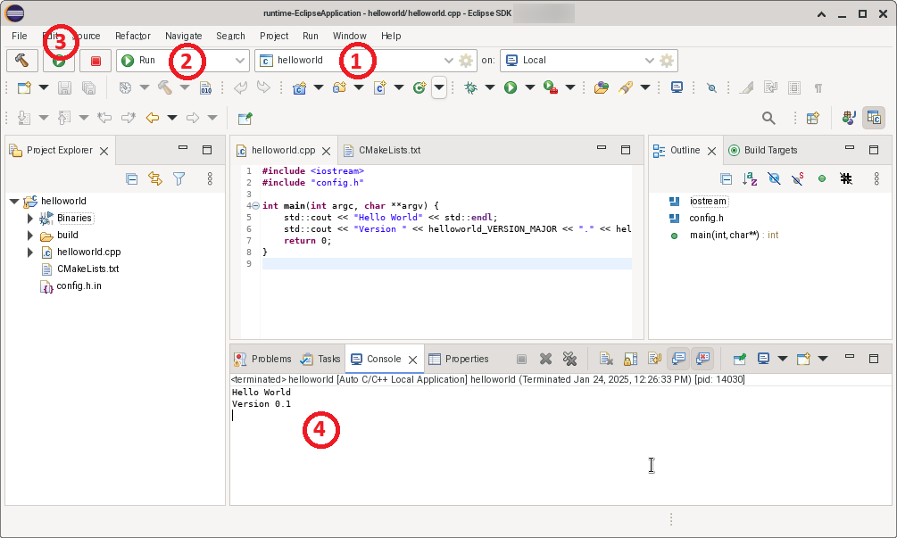Click the New wizard toolbar icon

point(24,87)
